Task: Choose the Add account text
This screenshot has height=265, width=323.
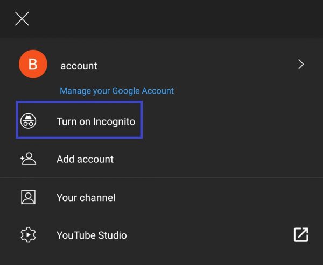Action: tap(85, 159)
